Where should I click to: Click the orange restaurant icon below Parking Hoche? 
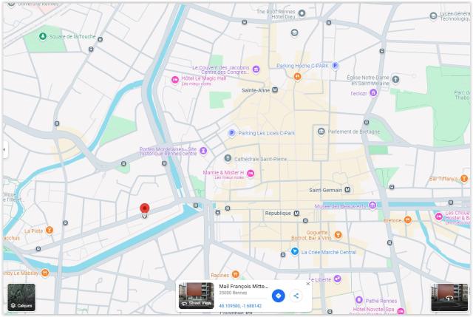point(297,77)
